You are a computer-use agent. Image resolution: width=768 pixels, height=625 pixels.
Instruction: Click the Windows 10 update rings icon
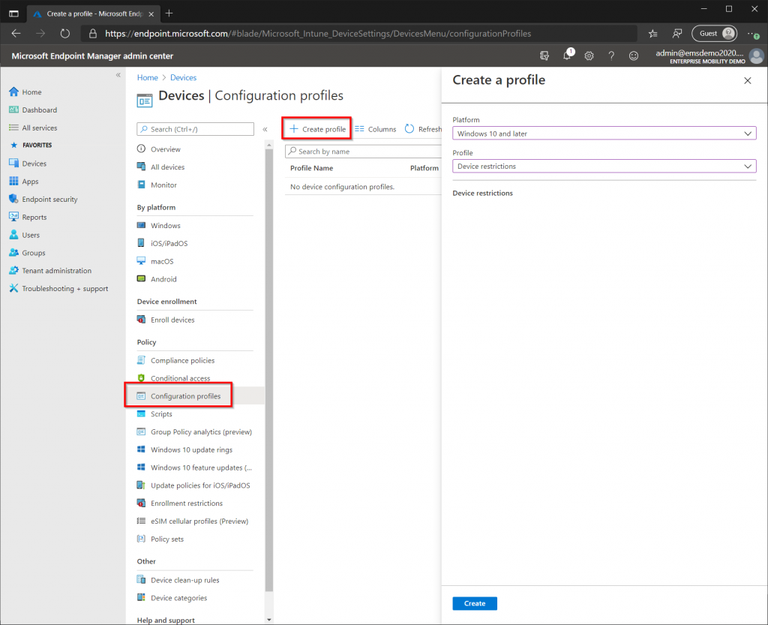(x=141, y=449)
